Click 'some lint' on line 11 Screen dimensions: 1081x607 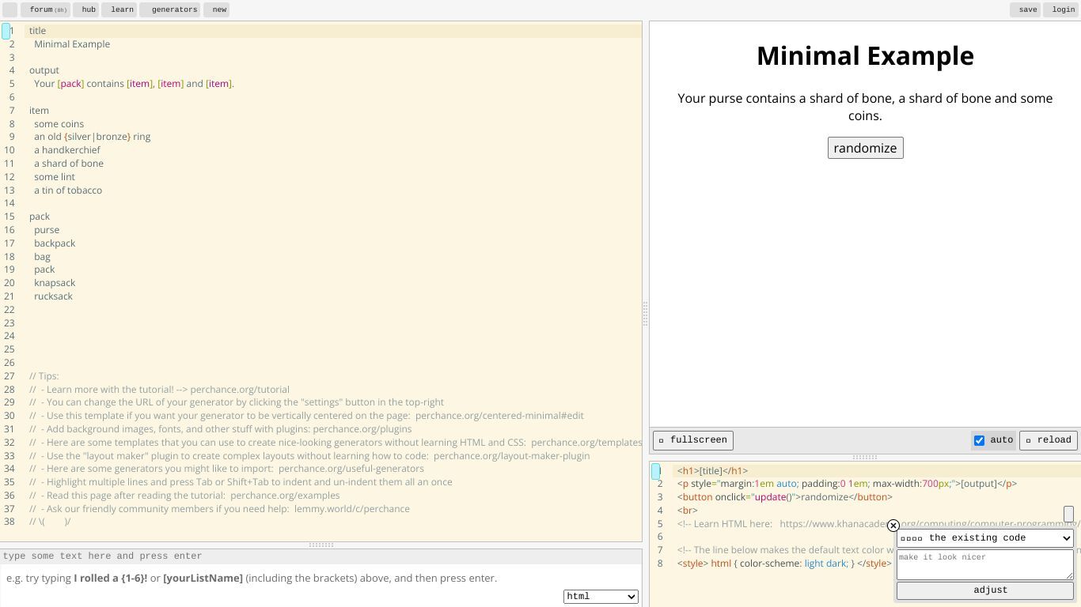pyautogui.click(x=55, y=177)
